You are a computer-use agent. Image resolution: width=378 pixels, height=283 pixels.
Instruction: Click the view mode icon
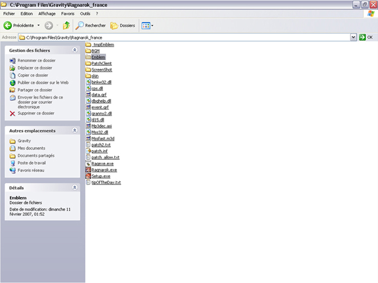pyautogui.click(x=146, y=26)
